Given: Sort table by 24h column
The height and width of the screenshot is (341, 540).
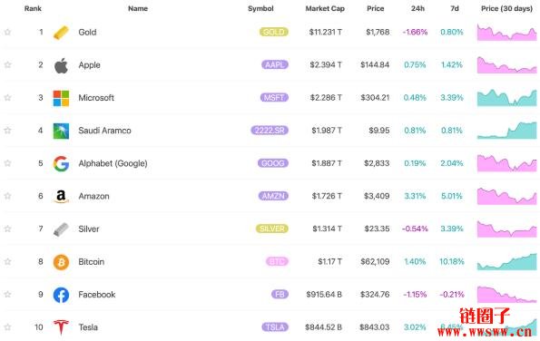Looking at the screenshot, I should (x=417, y=8).
